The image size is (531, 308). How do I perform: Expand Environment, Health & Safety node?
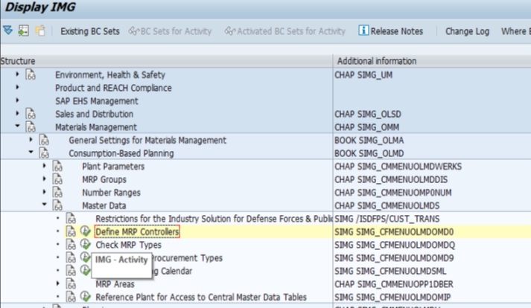[17, 74]
